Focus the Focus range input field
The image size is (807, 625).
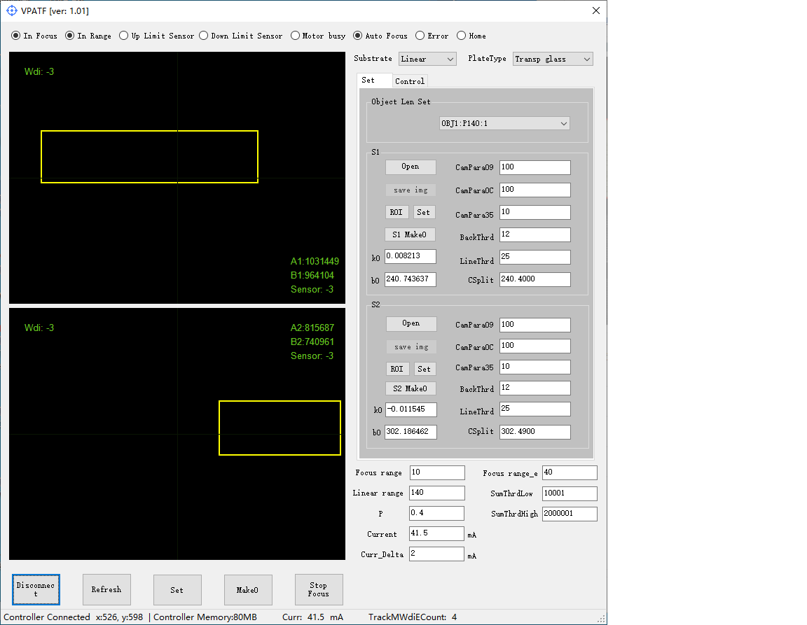(x=437, y=472)
